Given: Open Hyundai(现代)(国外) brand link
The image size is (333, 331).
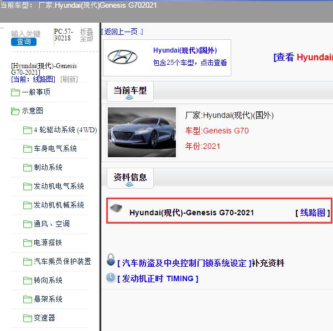Looking at the screenshot, I should coord(185,50).
